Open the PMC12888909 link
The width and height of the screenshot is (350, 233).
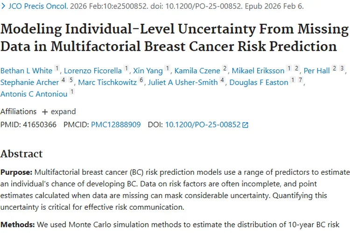point(116,125)
